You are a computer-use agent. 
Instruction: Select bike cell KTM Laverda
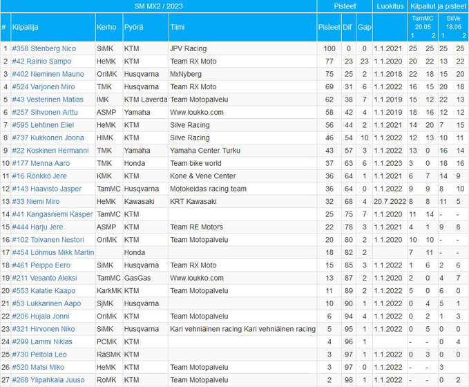[146, 100]
